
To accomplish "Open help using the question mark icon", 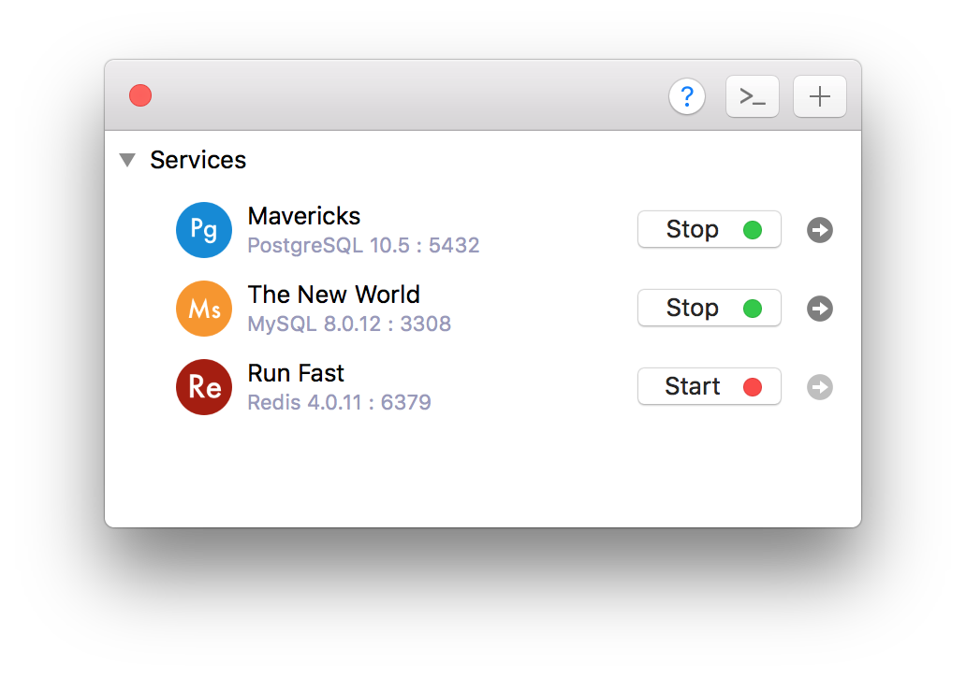I will (x=687, y=95).
